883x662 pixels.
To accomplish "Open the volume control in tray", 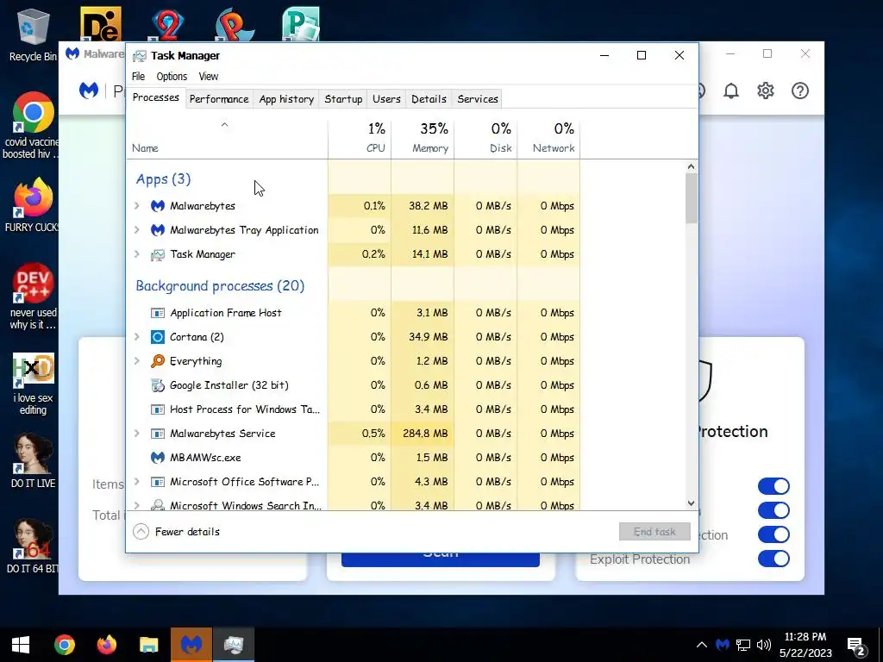I will (x=764, y=645).
